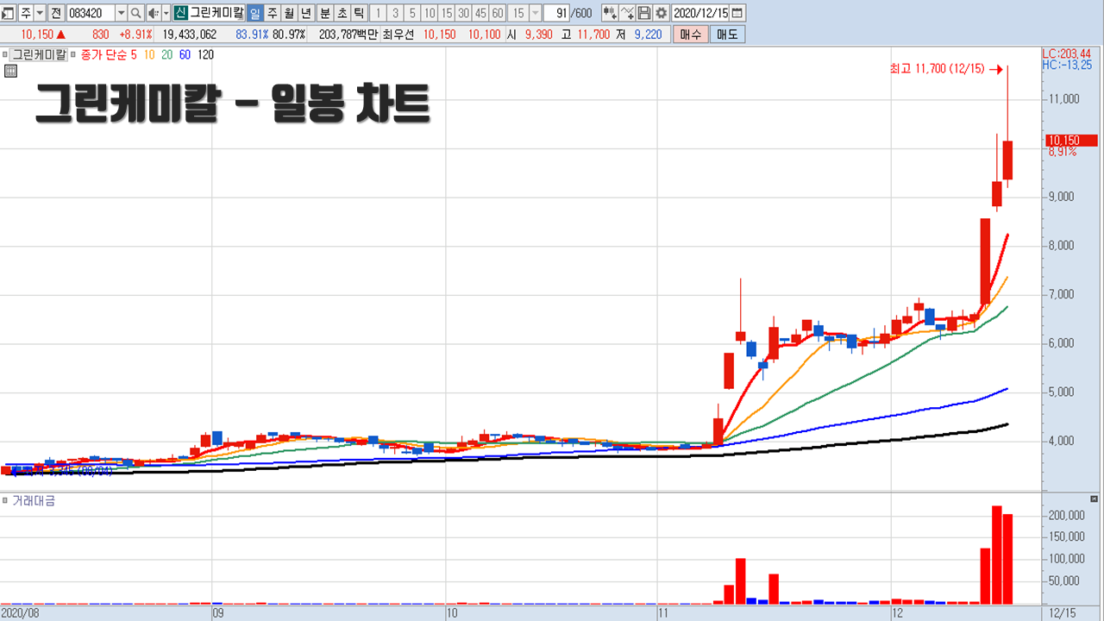Click the 매수 buy button

(x=691, y=34)
